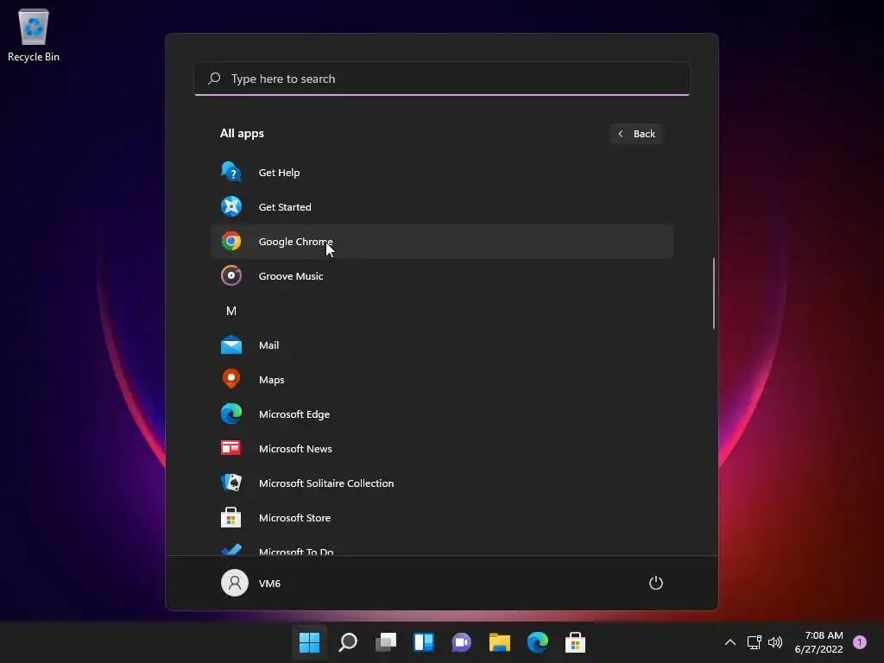Screen dimensions: 884x663
Task: Open Google Chrome from app list
Action: 442,242
